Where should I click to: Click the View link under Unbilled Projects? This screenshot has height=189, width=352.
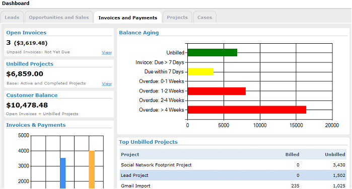coord(107,83)
